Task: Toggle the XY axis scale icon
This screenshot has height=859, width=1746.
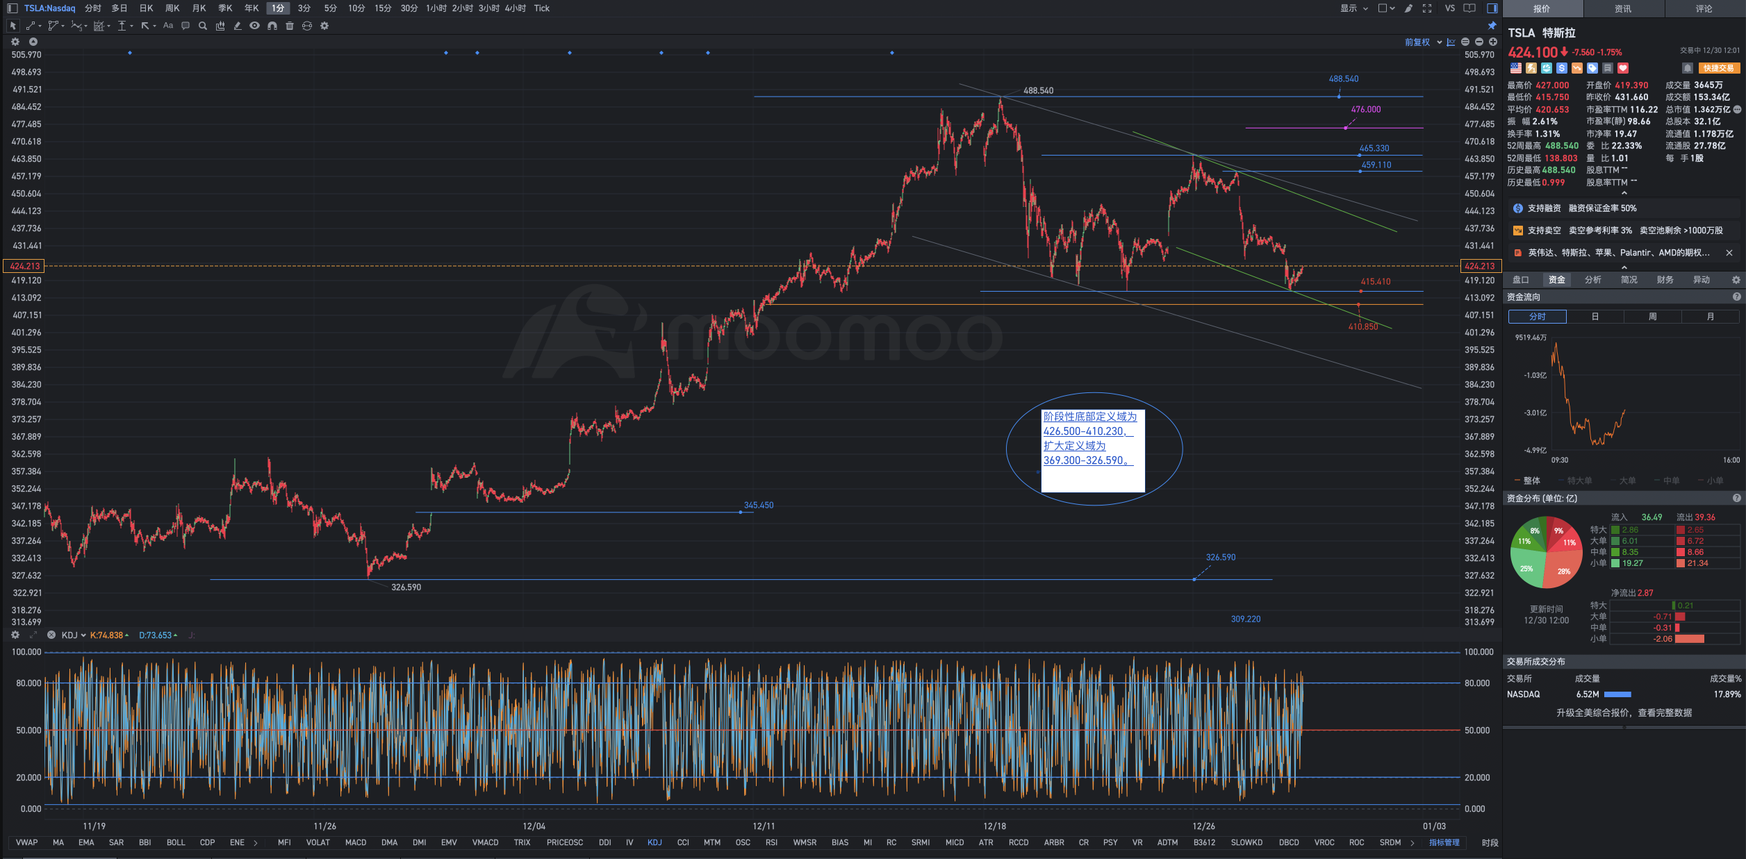Action: tap(1451, 42)
